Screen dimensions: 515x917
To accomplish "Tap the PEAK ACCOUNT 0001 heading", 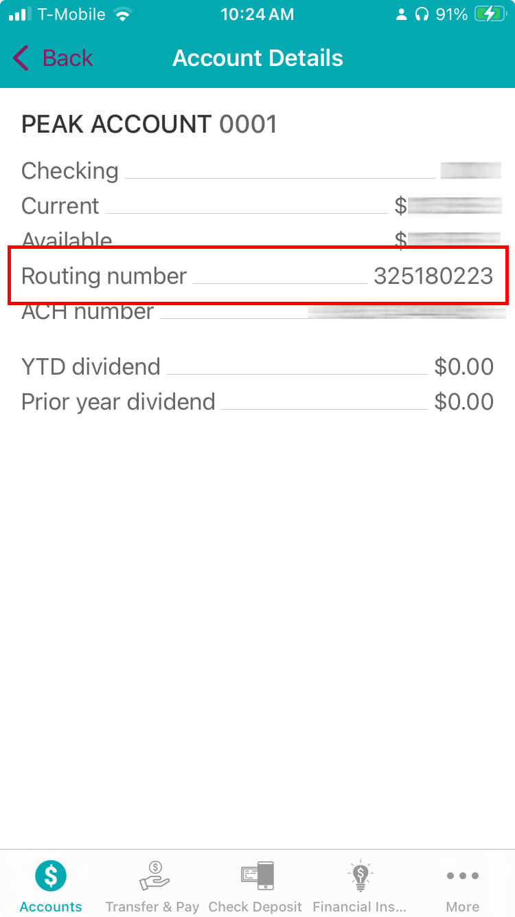I will (149, 124).
